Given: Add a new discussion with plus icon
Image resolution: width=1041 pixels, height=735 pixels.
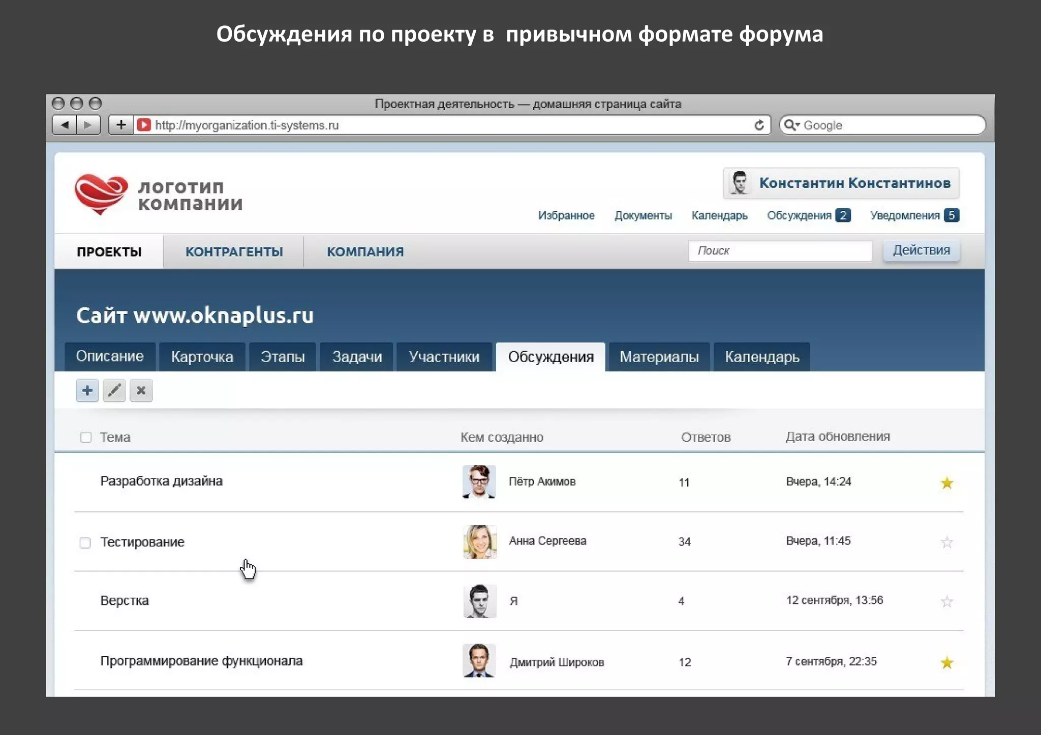Looking at the screenshot, I should [87, 391].
